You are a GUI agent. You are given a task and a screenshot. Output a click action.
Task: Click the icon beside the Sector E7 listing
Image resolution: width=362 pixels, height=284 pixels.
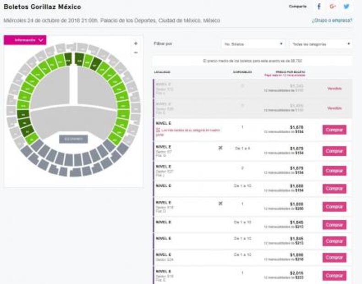tap(220, 148)
